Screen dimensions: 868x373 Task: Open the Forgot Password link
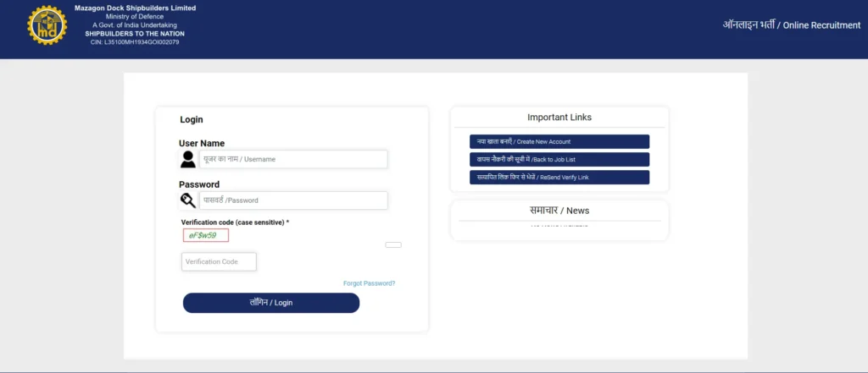pyautogui.click(x=369, y=283)
